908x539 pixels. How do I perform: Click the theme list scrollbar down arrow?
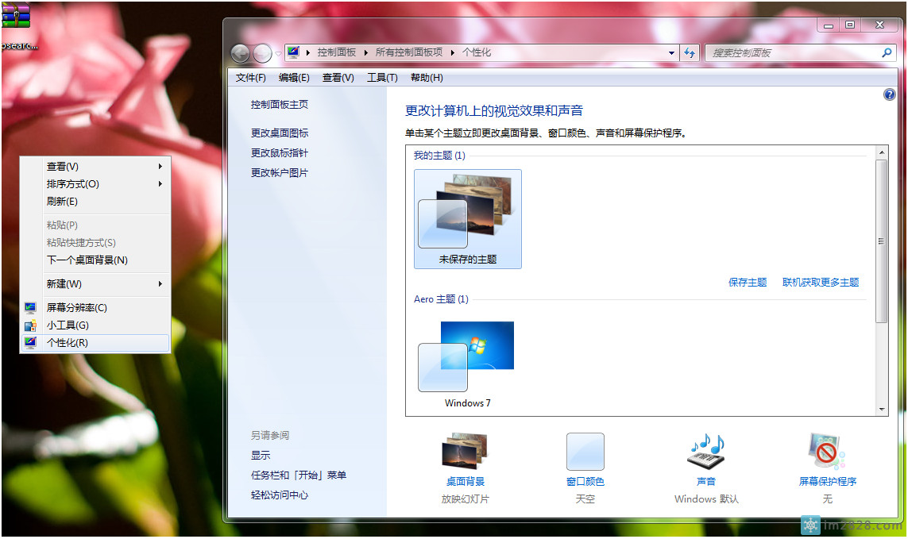point(881,409)
